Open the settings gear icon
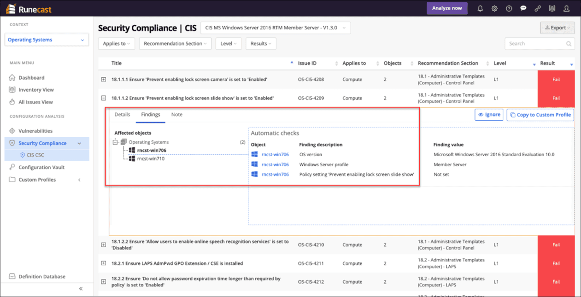This screenshot has width=581, height=297. [x=494, y=8]
